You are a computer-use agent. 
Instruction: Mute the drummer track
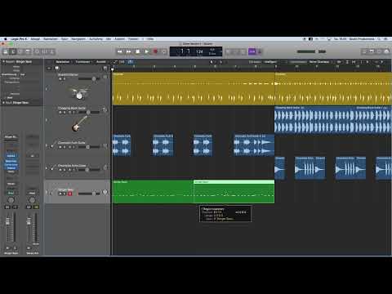click(x=60, y=79)
